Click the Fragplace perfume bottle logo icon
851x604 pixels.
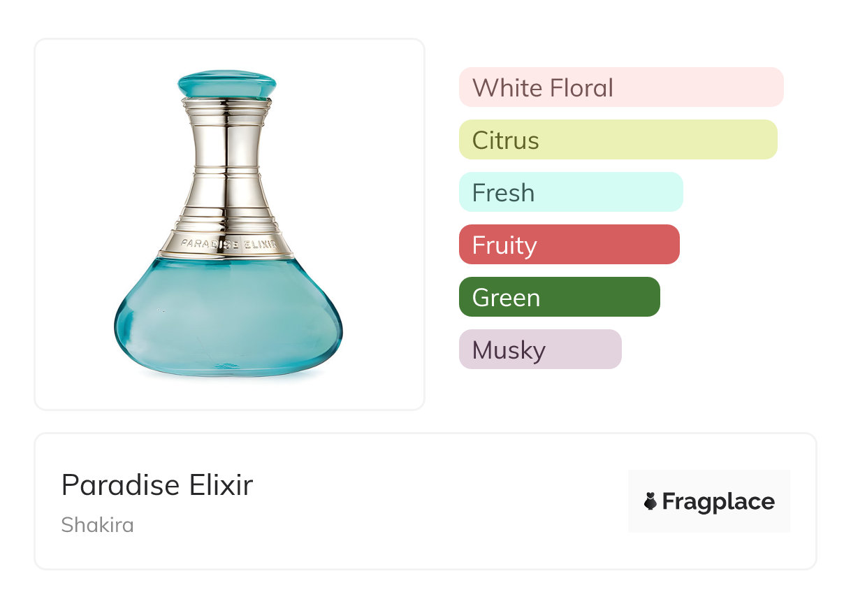tap(650, 501)
